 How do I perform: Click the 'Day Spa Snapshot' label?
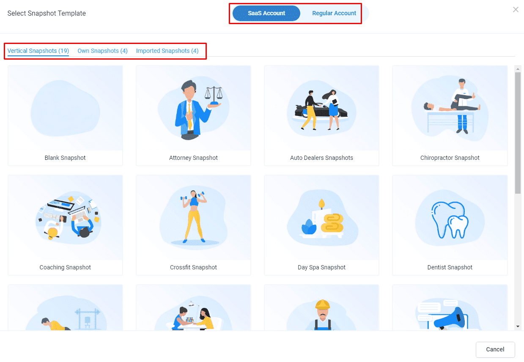321,267
